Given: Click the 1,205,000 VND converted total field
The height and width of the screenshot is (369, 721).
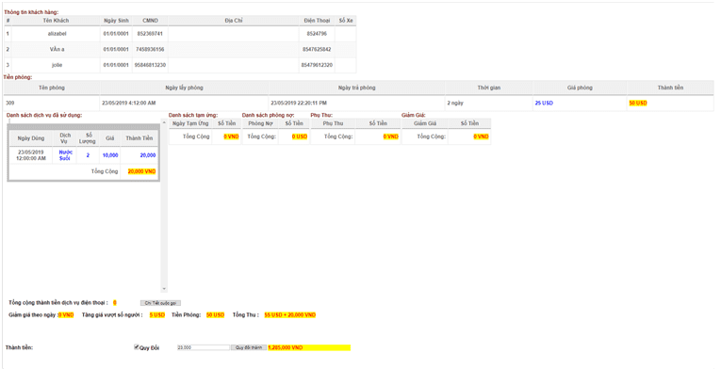Looking at the screenshot, I should (x=309, y=347).
